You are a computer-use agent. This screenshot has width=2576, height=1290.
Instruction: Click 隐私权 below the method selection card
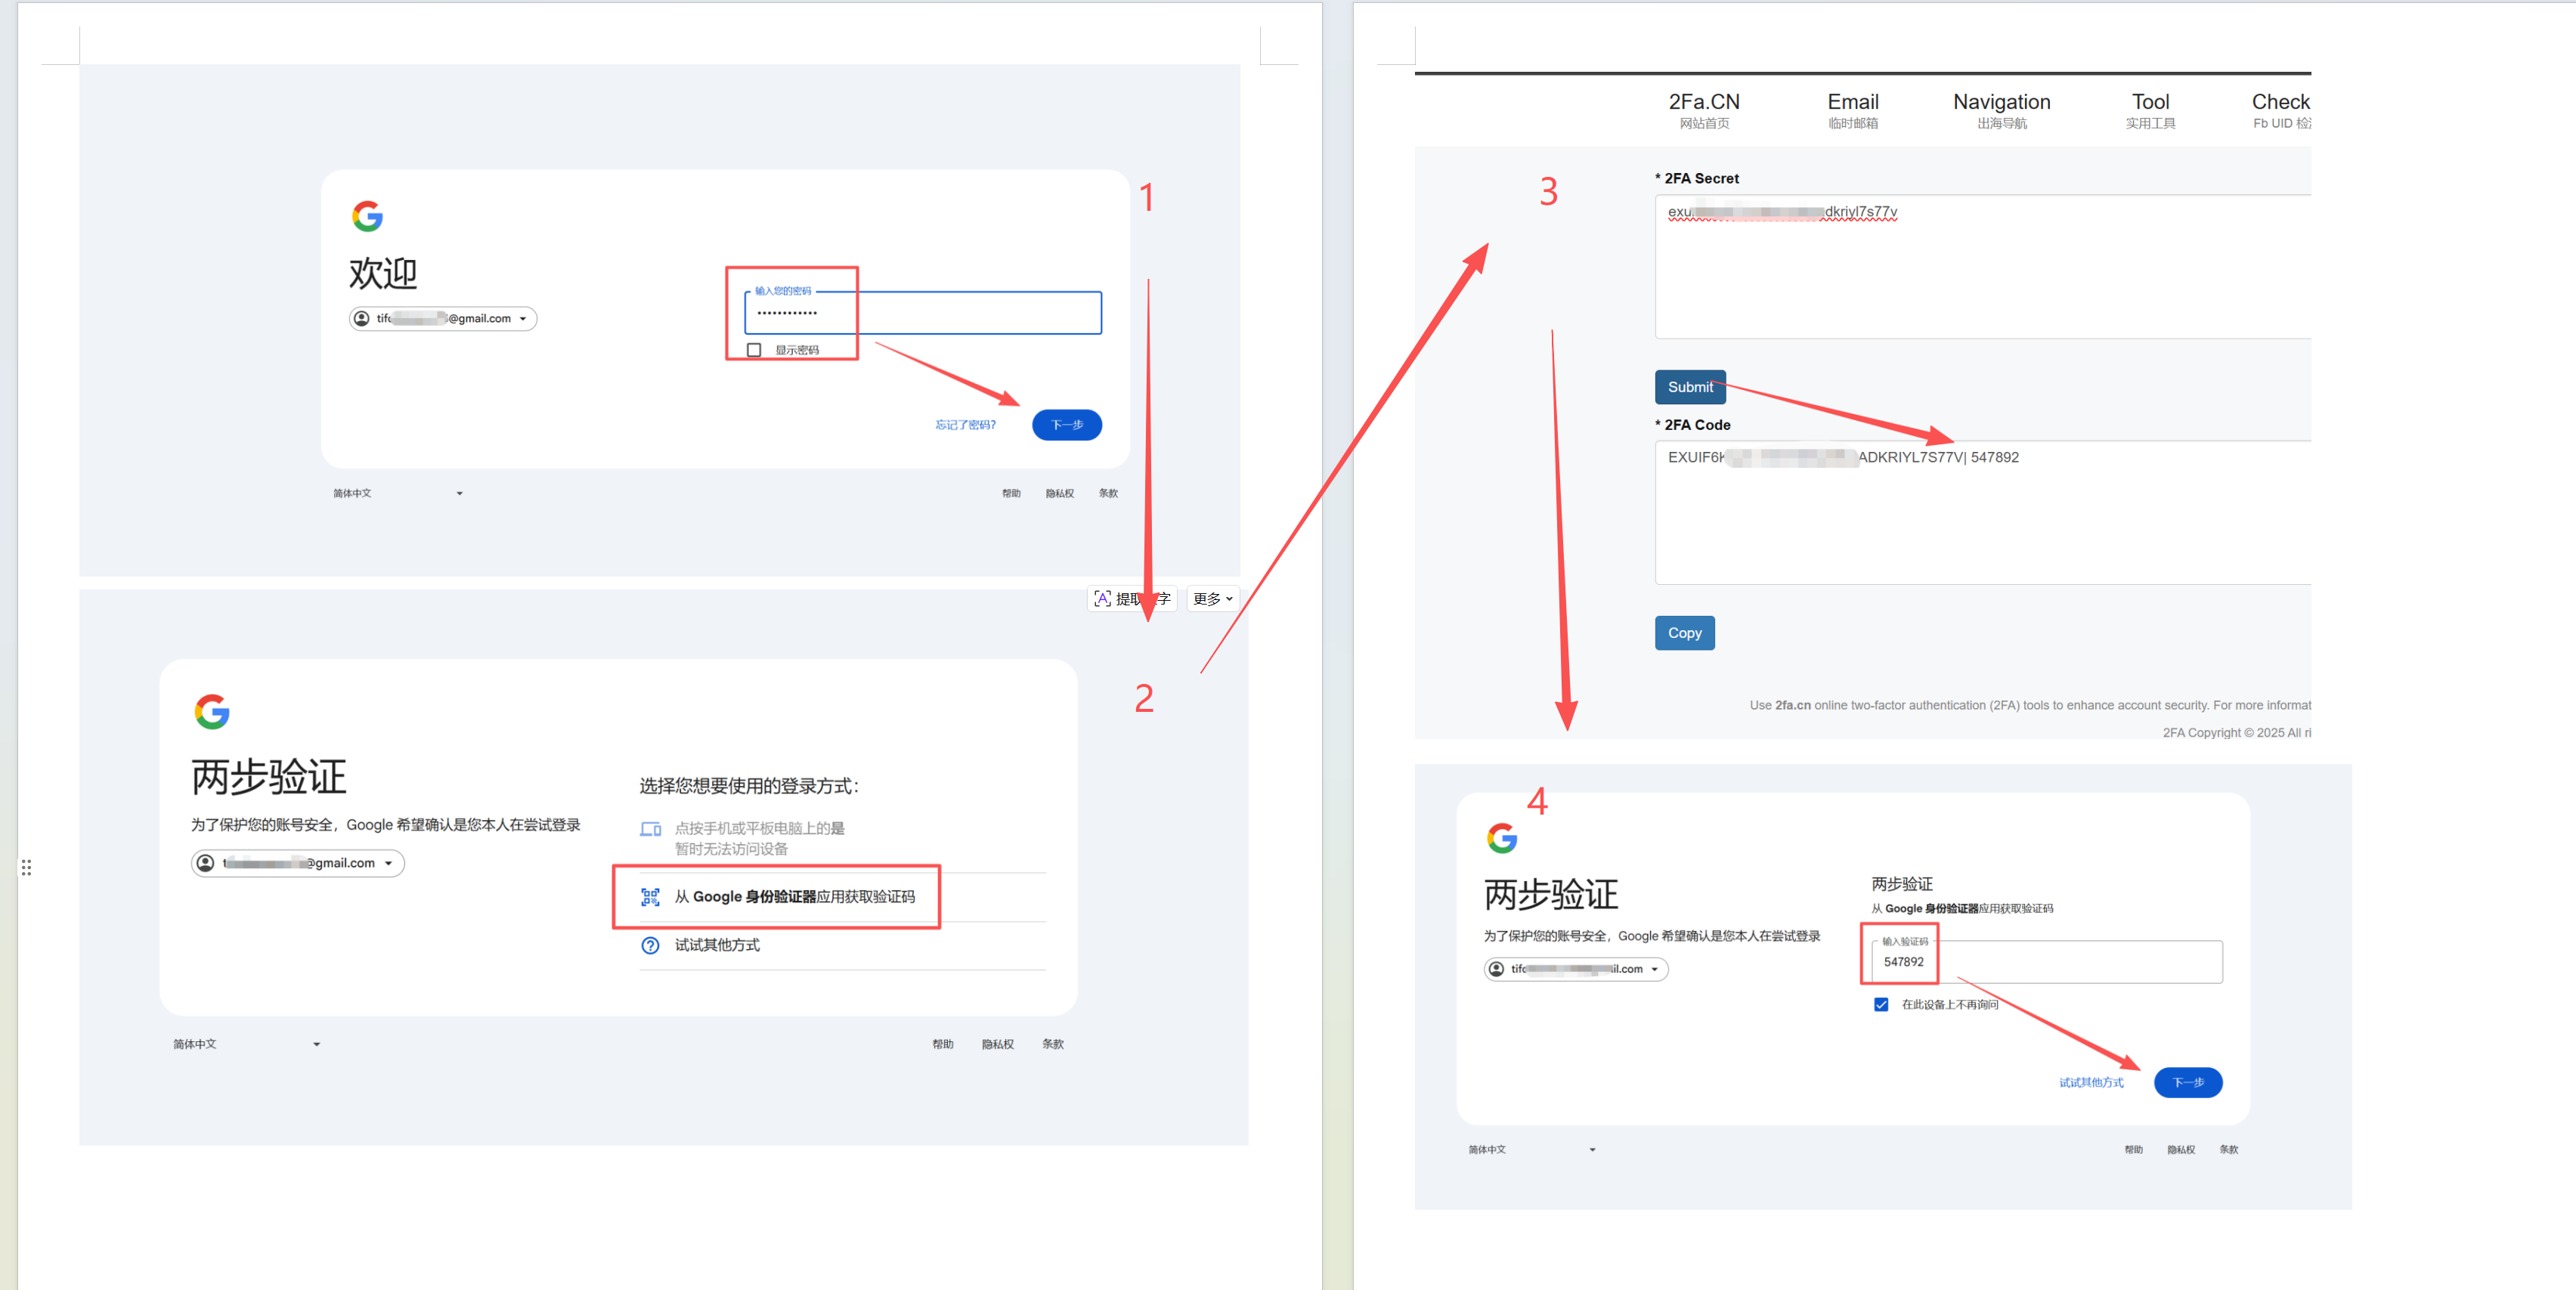click(997, 1044)
